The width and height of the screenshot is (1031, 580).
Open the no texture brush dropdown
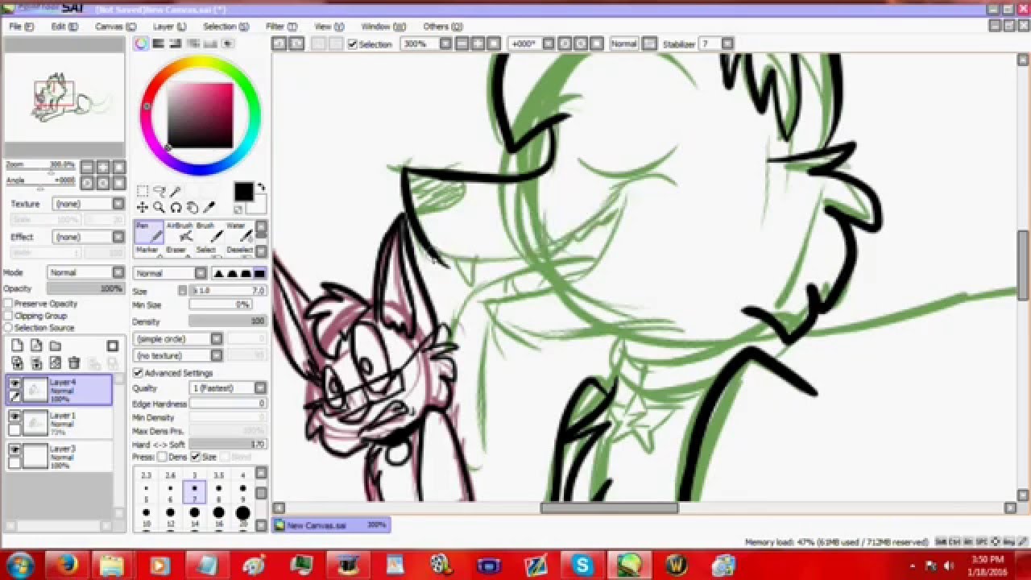pyautogui.click(x=178, y=355)
